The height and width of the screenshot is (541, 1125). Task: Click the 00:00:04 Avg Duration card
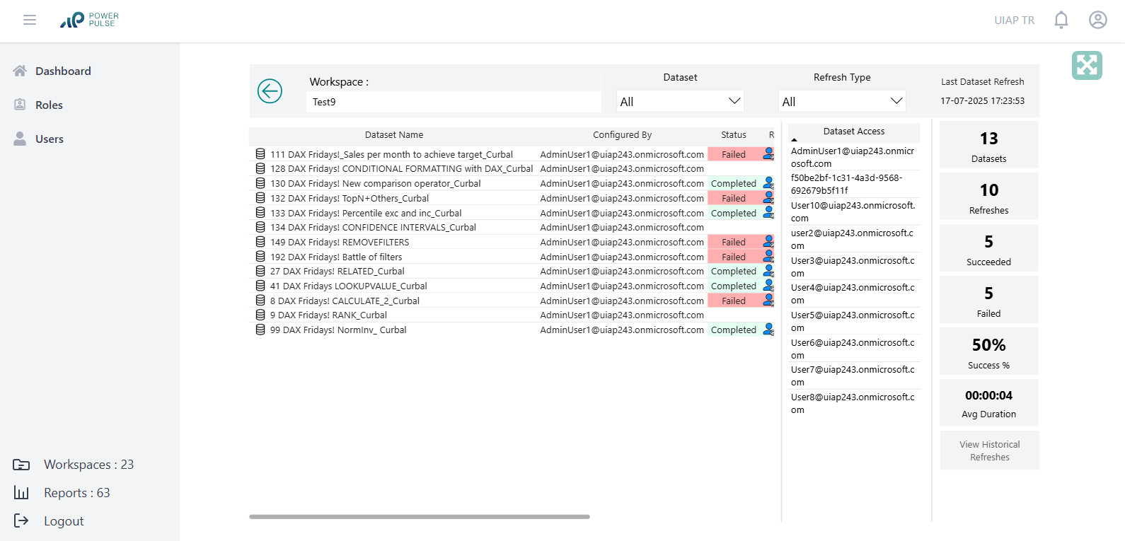click(x=988, y=403)
